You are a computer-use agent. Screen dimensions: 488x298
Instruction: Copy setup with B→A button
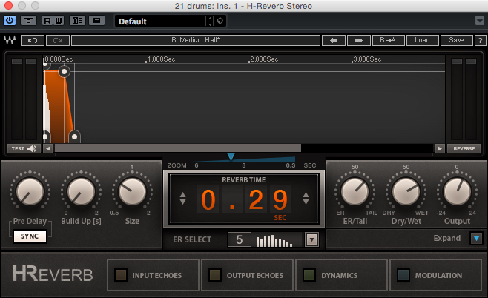coord(388,41)
